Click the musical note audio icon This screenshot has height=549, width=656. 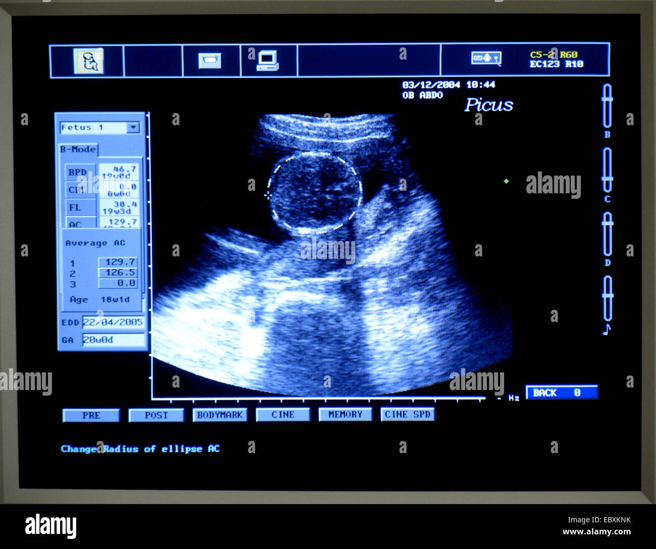[608, 330]
